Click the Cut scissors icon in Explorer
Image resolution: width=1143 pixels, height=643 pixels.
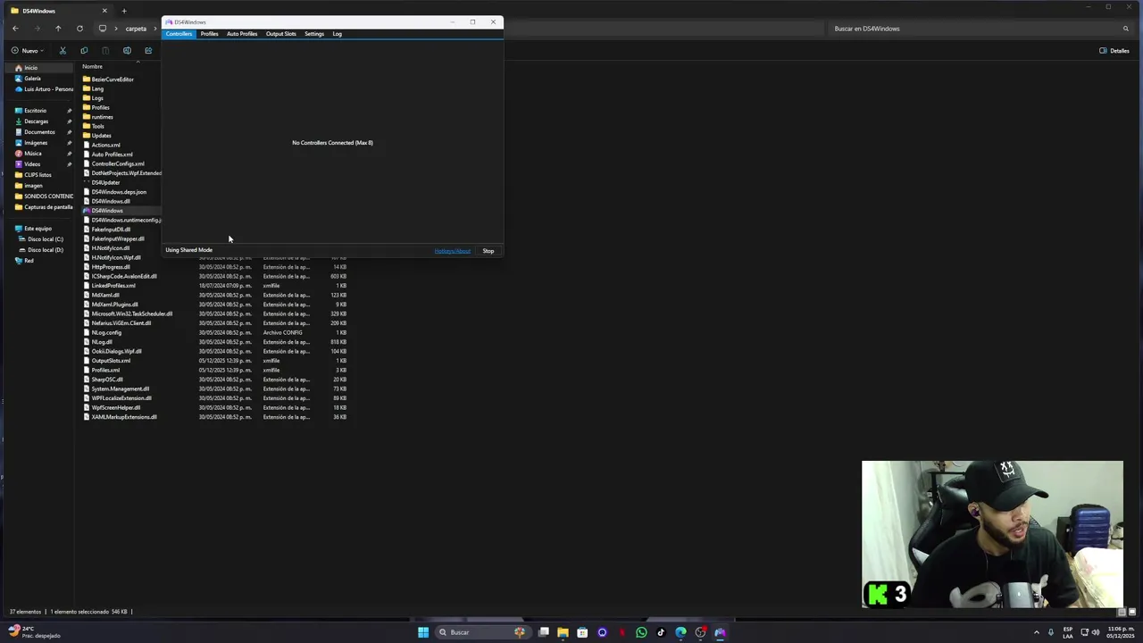(63, 51)
